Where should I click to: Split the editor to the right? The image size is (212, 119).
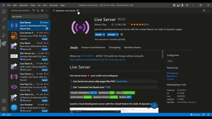coord(204,11)
